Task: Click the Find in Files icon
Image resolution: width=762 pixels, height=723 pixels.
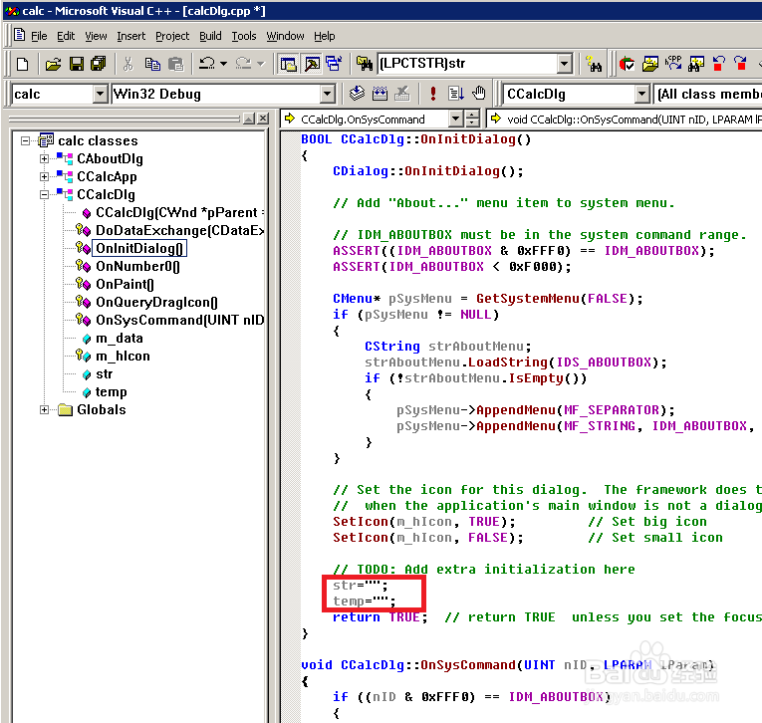Action: pyautogui.click(x=364, y=64)
